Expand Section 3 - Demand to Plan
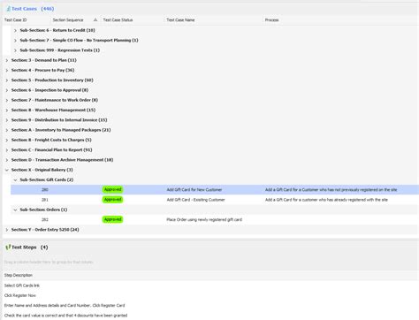 7,60
